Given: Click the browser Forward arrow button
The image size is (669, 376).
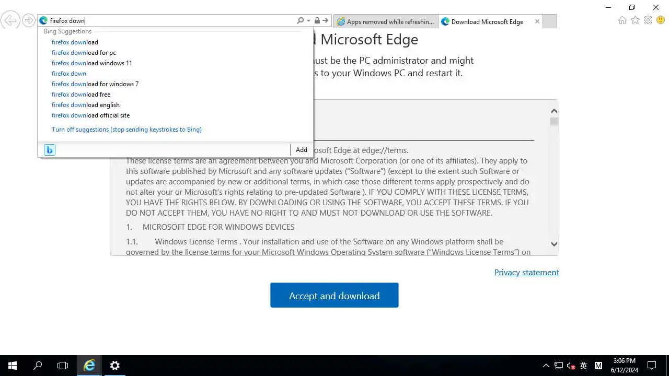Looking at the screenshot, I should tap(28, 21).
